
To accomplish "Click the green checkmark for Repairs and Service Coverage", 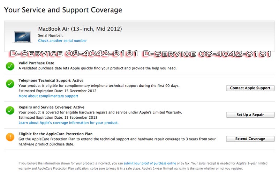I will [x=10, y=110].
